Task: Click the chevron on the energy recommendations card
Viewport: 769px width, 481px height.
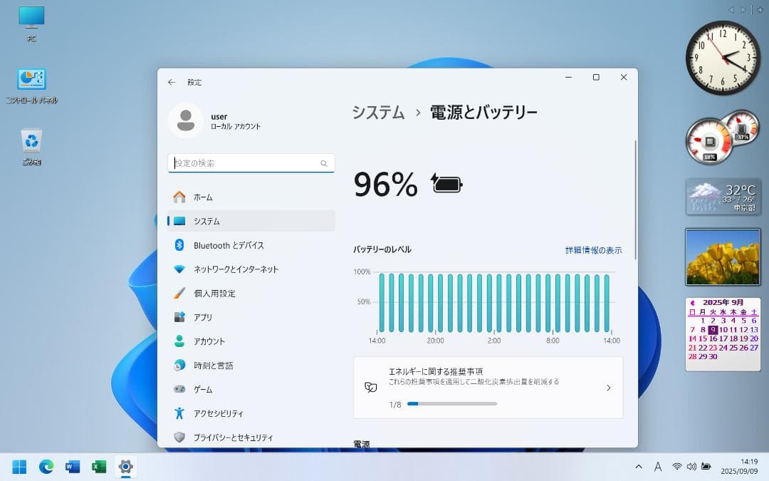Action: pos(609,388)
